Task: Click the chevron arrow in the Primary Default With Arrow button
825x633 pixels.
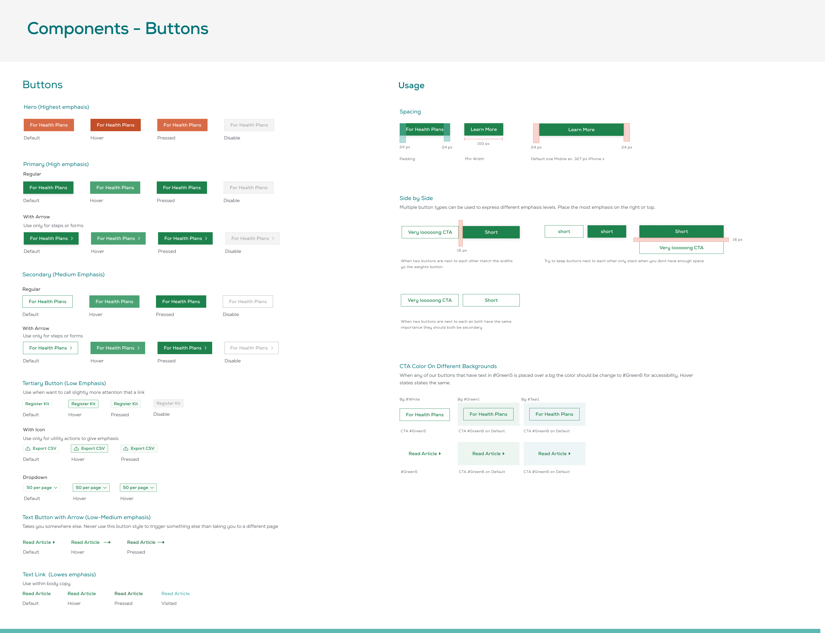Action: tap(72, 238)
